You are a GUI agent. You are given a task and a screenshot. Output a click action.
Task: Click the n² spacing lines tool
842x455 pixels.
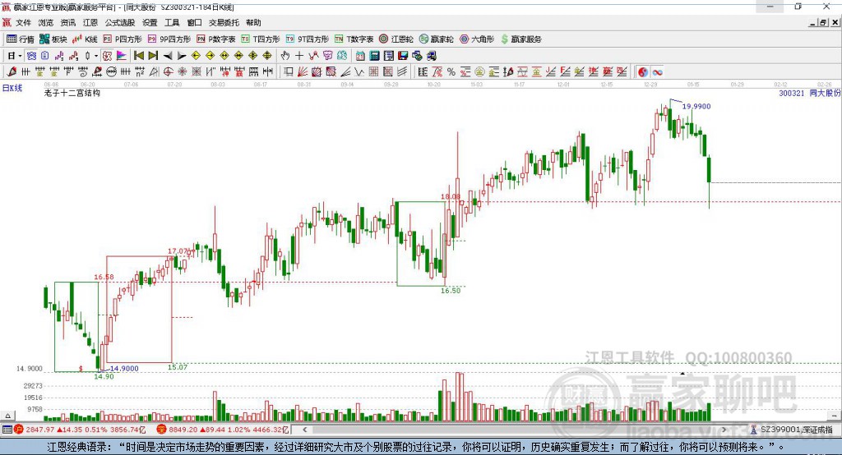coord(140,72)
